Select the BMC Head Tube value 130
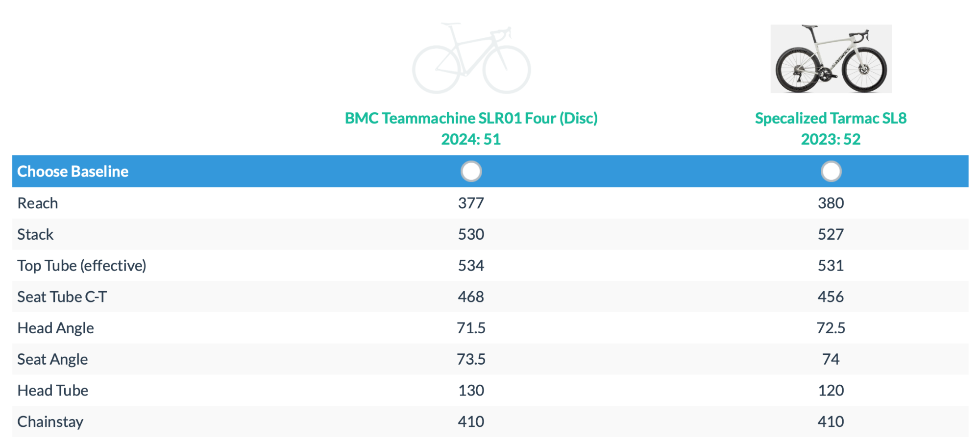Image resolution: width=980 pixels, height=445 pixels. (471, 391)
